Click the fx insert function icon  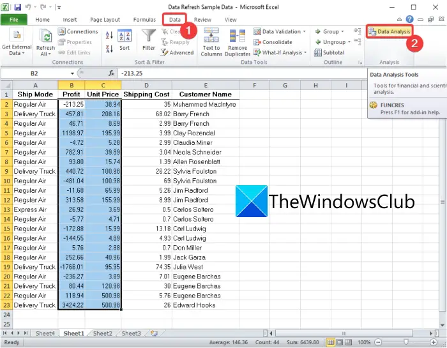coord(112,73)
